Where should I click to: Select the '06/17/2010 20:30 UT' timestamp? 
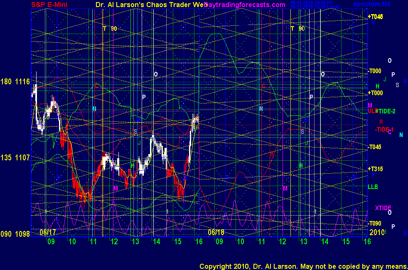click(x=312, y=2)
